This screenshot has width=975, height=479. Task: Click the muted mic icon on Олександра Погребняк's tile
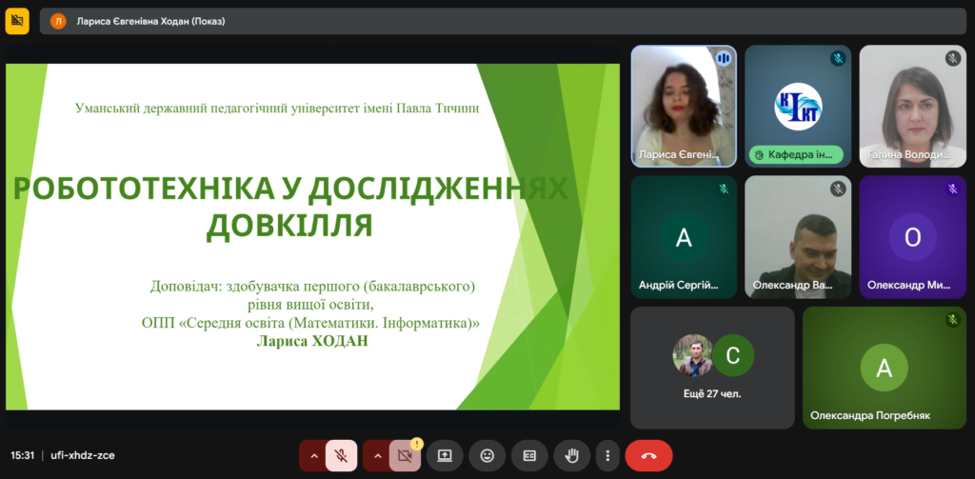click(951, 320)
